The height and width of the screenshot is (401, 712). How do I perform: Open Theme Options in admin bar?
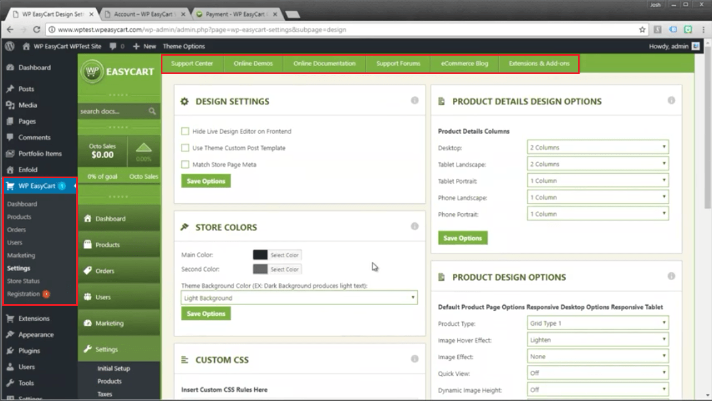pyautogui.click(x=184, y=46)
